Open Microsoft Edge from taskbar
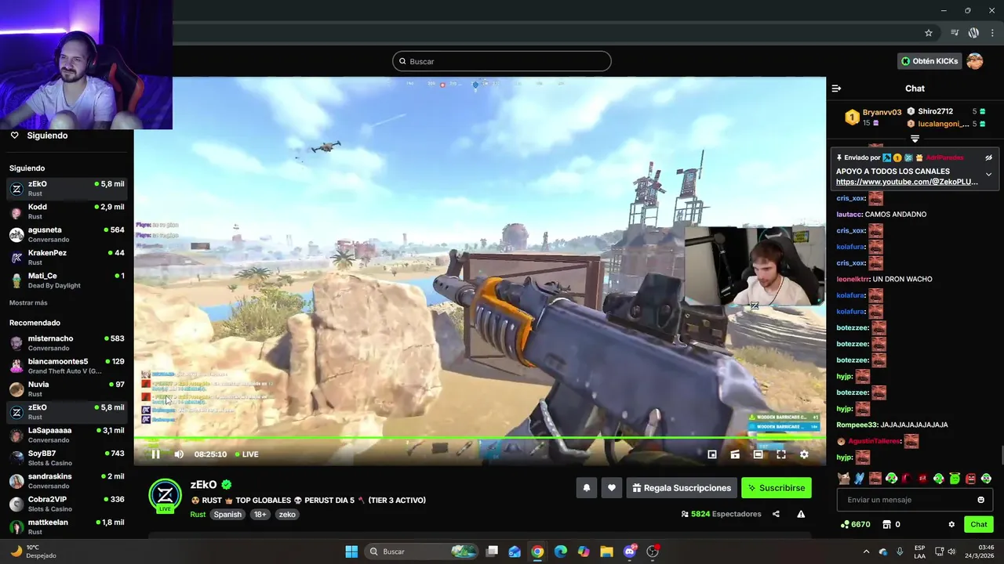Image resolution: width=1004 pixels, height=564 pixels. point(560,551)
